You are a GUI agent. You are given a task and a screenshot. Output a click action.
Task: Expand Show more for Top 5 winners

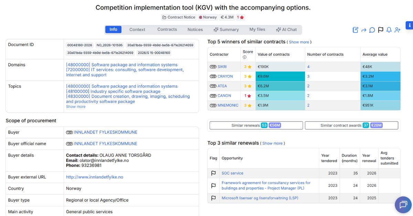[298, 42]
